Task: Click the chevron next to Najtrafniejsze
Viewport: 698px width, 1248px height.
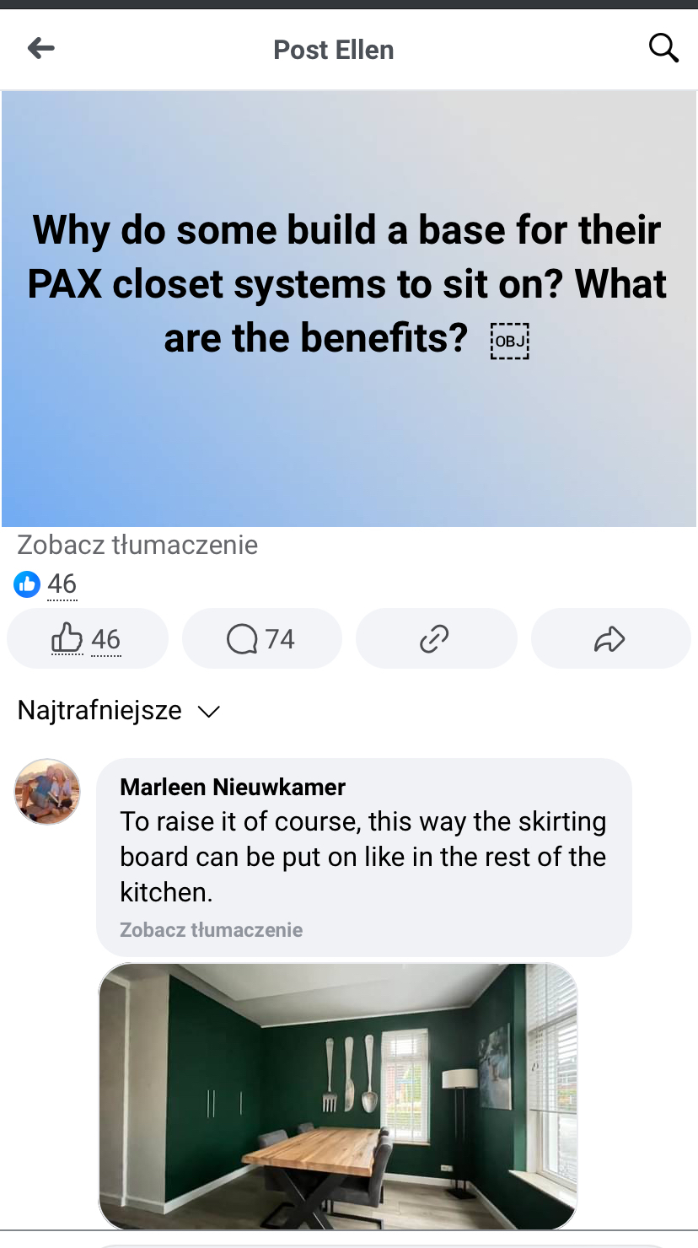Action: pyautogui.click(x=208, y=712)
